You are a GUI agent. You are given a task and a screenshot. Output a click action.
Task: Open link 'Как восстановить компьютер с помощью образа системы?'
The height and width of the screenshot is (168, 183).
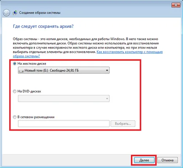(x=129, y=52)
